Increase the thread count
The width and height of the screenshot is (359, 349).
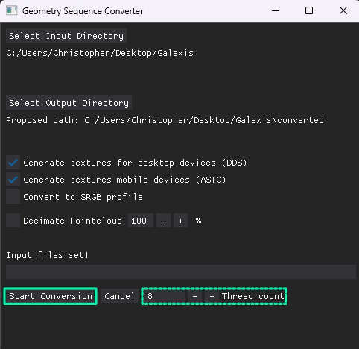212,296
